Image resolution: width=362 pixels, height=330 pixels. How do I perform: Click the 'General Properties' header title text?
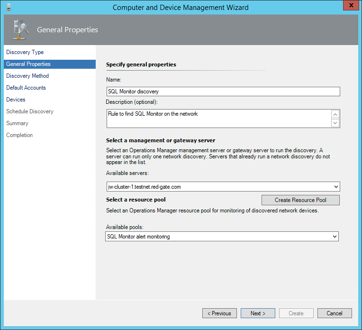67,30
